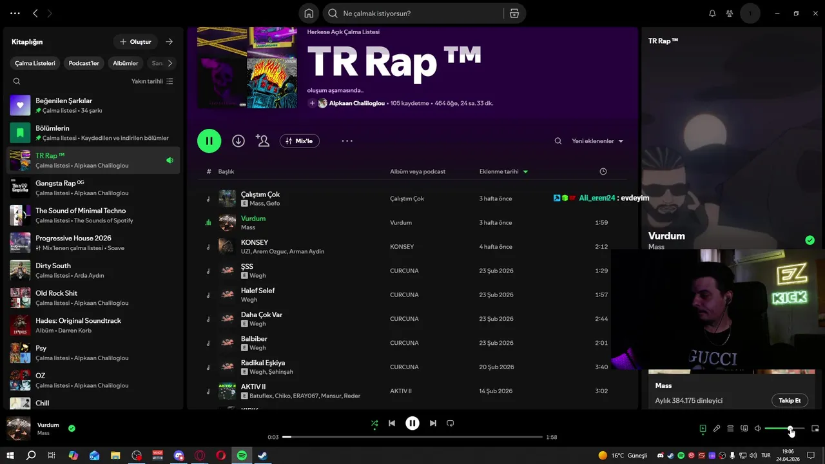Skip to the next track
The width and height of the screenshot is (825, 464).
click(433, 423)
